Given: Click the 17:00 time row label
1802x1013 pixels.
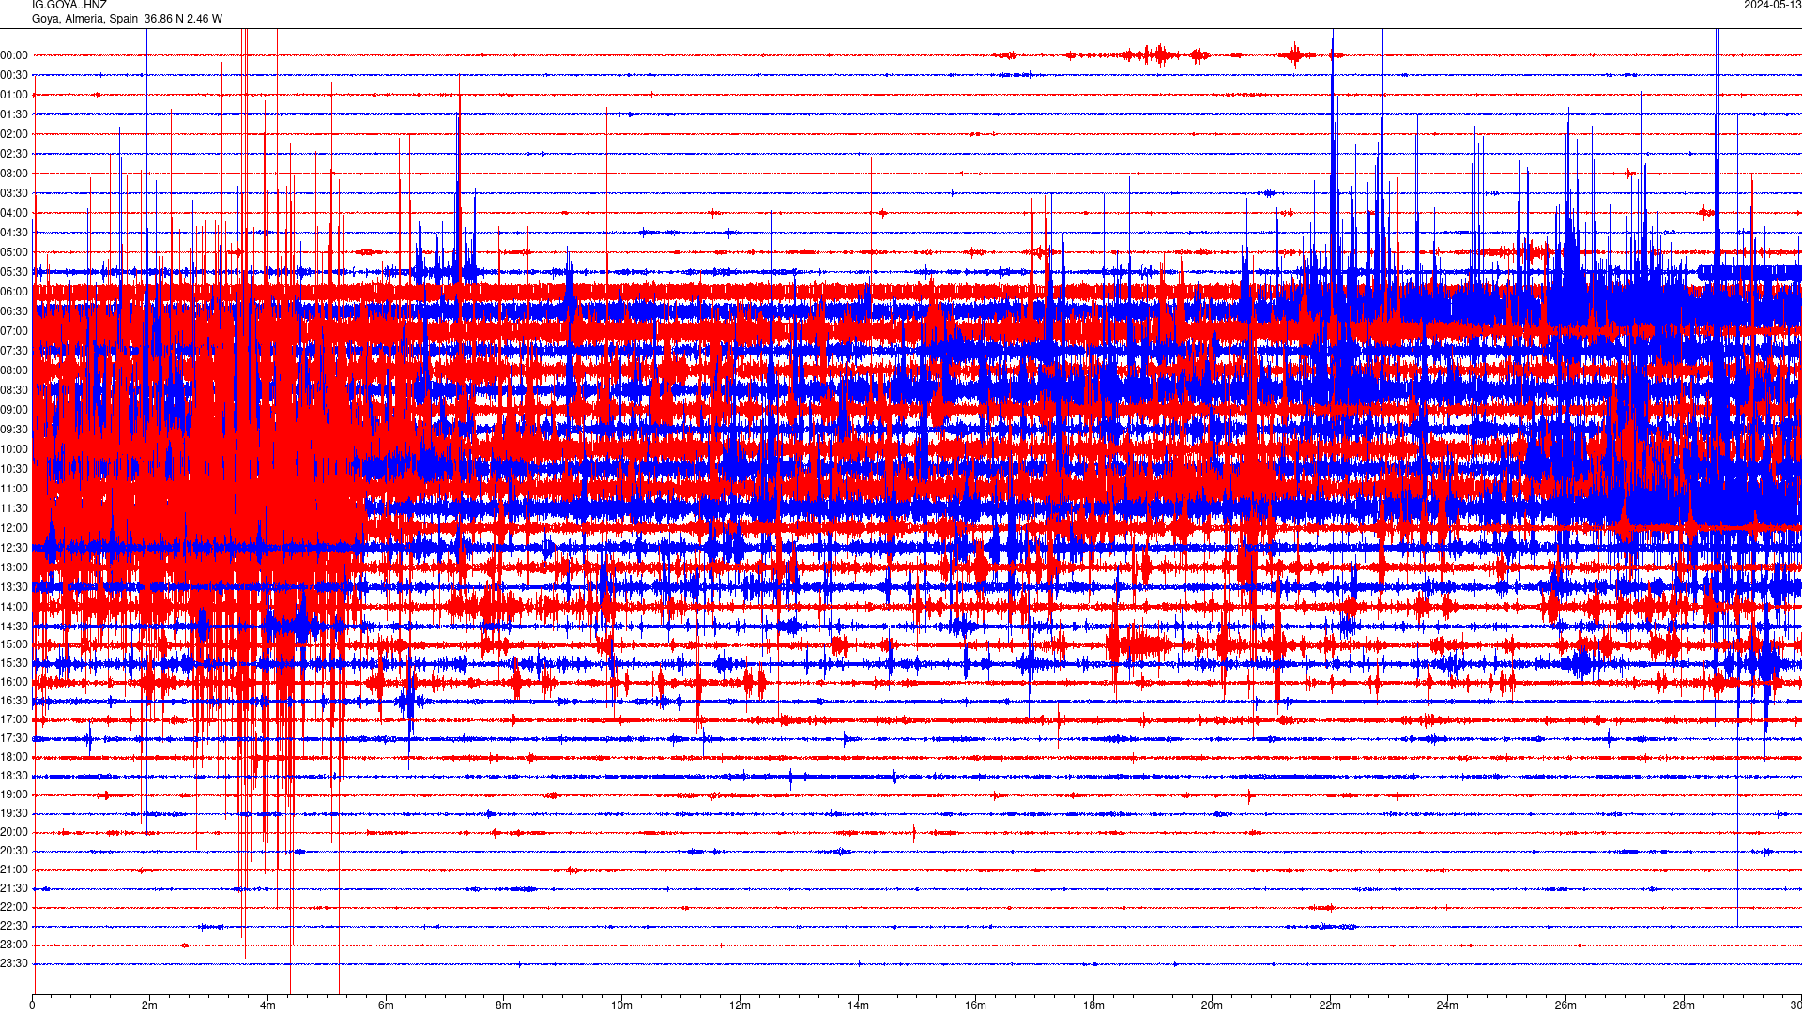Looking at the screenshot, I should (14, 719).
